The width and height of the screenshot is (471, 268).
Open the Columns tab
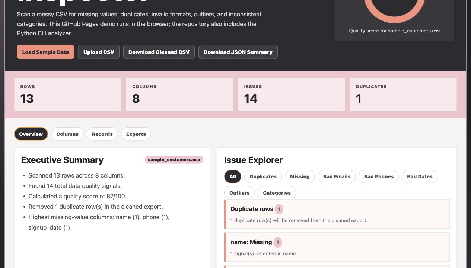coord(67,134)
